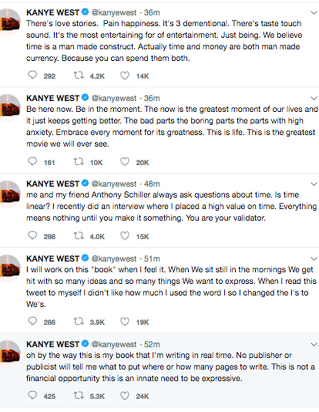This screenshot has width=319, height=412.
Task: Reply to the Anthony Schiller tweet
Action: pyautogui.click(x=33, y=236)
